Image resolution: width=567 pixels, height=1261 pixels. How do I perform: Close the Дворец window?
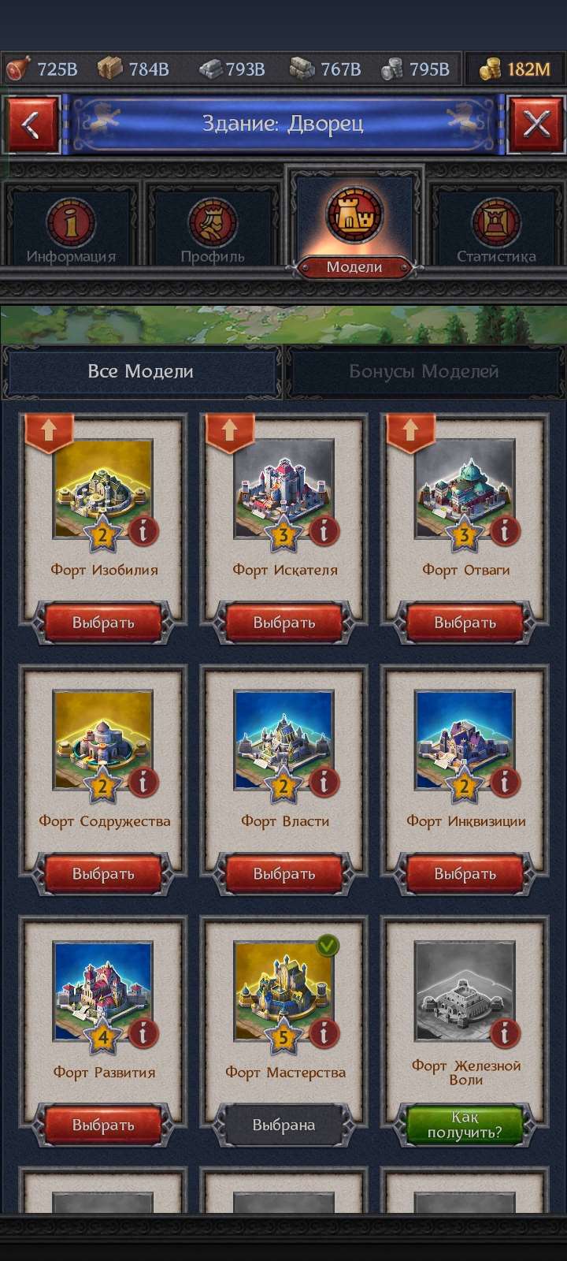[536, 125]
